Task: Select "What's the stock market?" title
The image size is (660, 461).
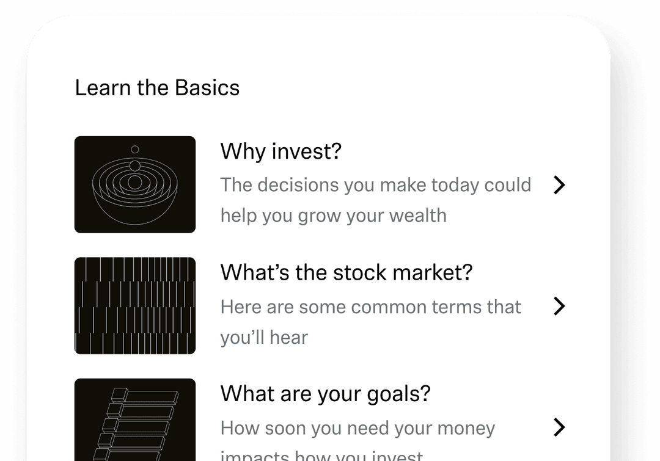Action: (346, 272)
